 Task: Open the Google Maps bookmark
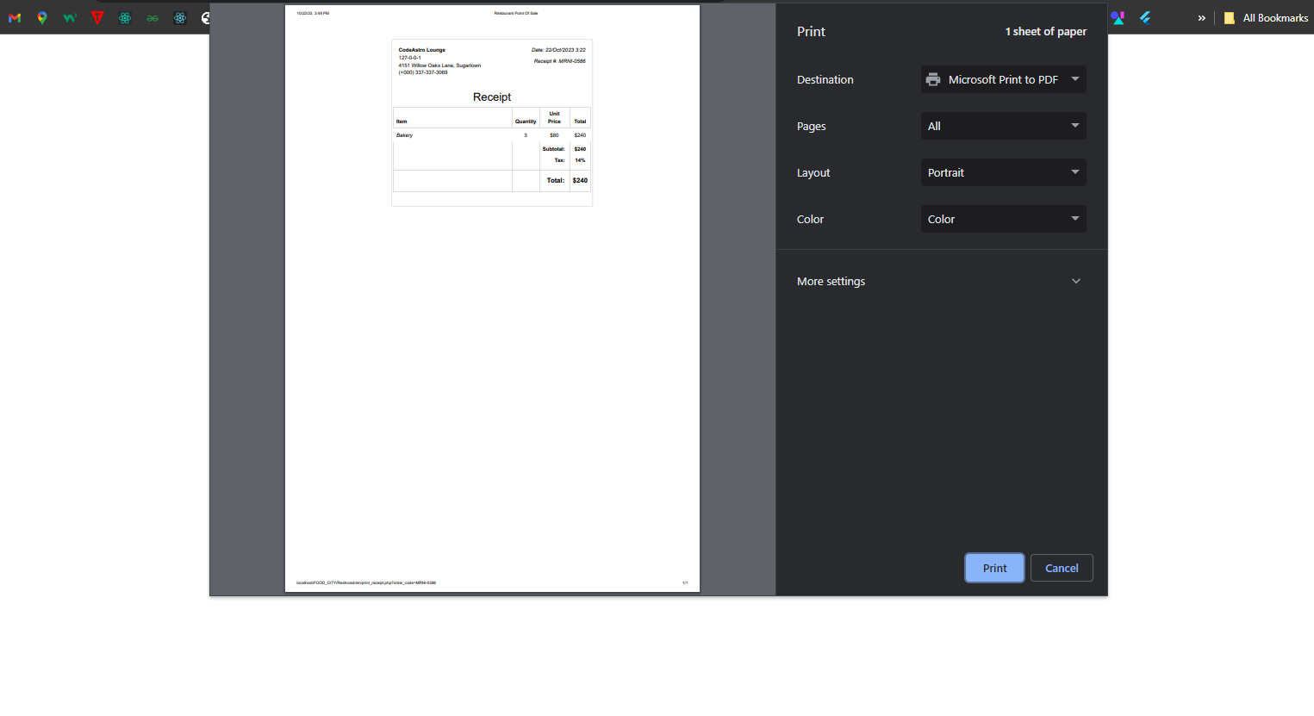(42, 17)
